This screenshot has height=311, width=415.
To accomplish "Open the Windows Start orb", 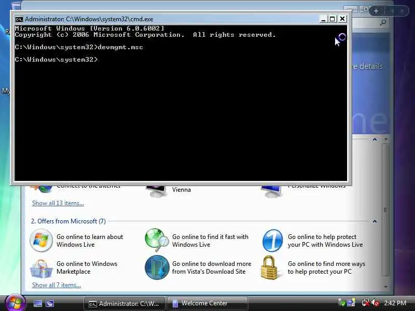I will [x=15, y=303].
